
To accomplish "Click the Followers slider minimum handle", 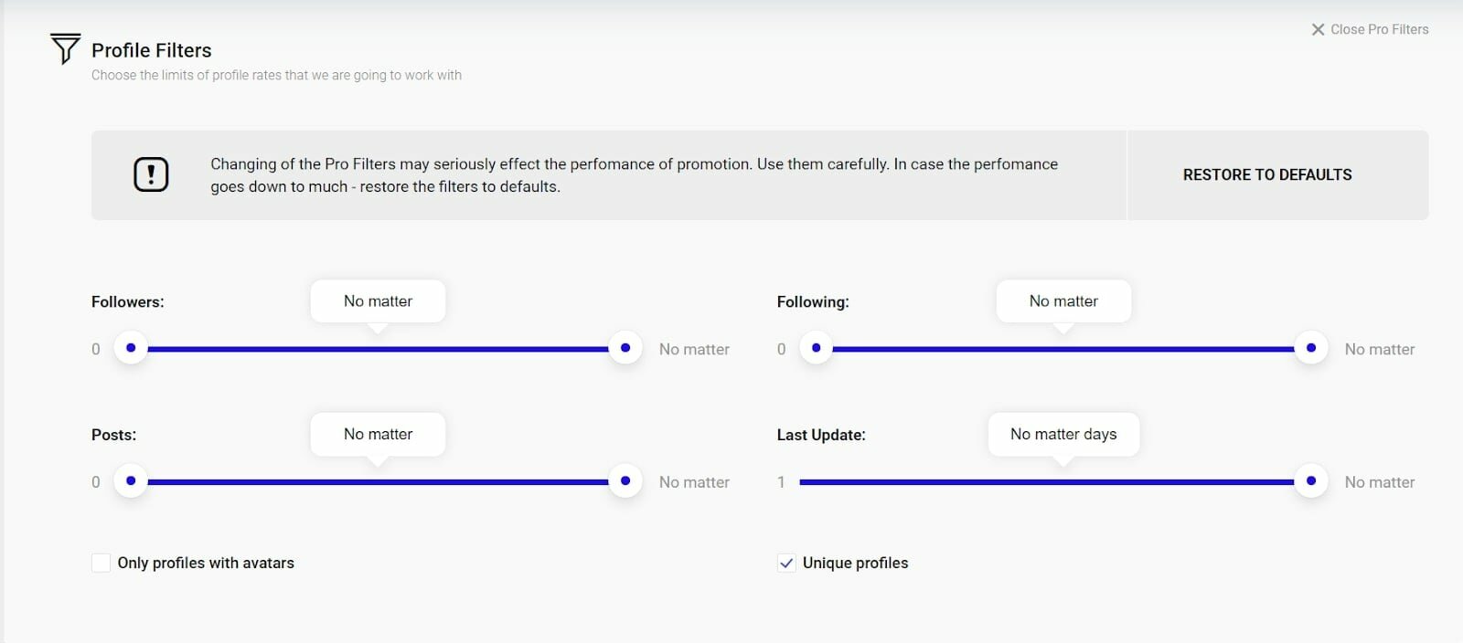I will point(131,348).
